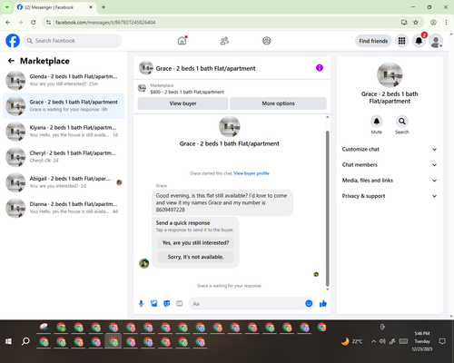Open Dianna's apartment conversation

click(64, 208)
